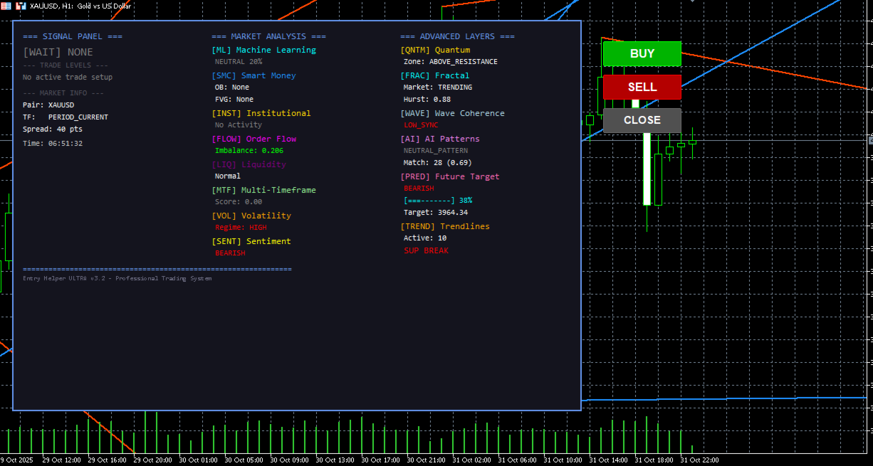873x466 pixels.
Task: Select the ADVANCED LAYERS section header
Action: [457, 36]
